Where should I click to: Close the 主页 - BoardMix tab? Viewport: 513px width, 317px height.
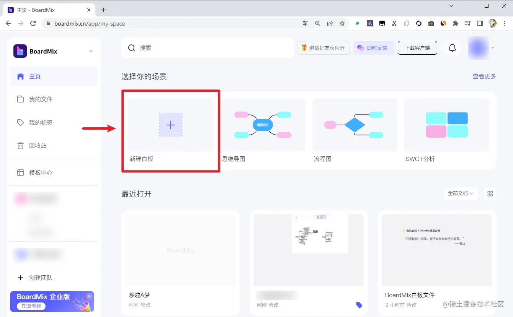tap(89, 10)
